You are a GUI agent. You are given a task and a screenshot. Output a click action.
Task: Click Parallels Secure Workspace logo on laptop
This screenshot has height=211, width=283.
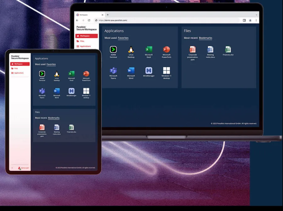pyautogui.click(x=86, y=28)
